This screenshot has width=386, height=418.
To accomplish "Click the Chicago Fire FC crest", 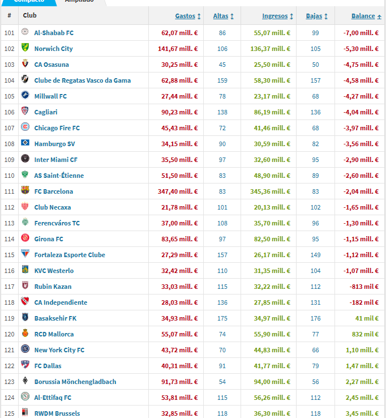I will click(x=25, y=127).
